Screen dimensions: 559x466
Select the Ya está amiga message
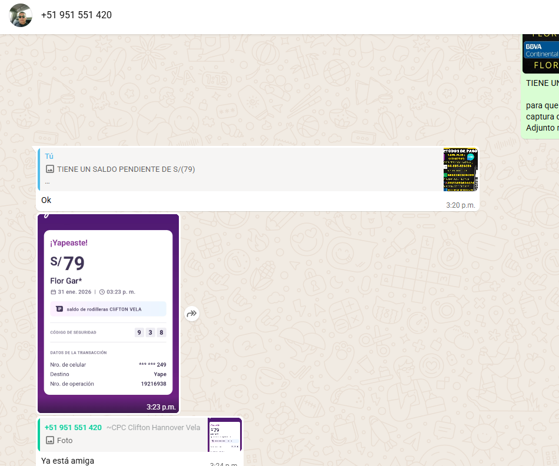click(68, 461)
